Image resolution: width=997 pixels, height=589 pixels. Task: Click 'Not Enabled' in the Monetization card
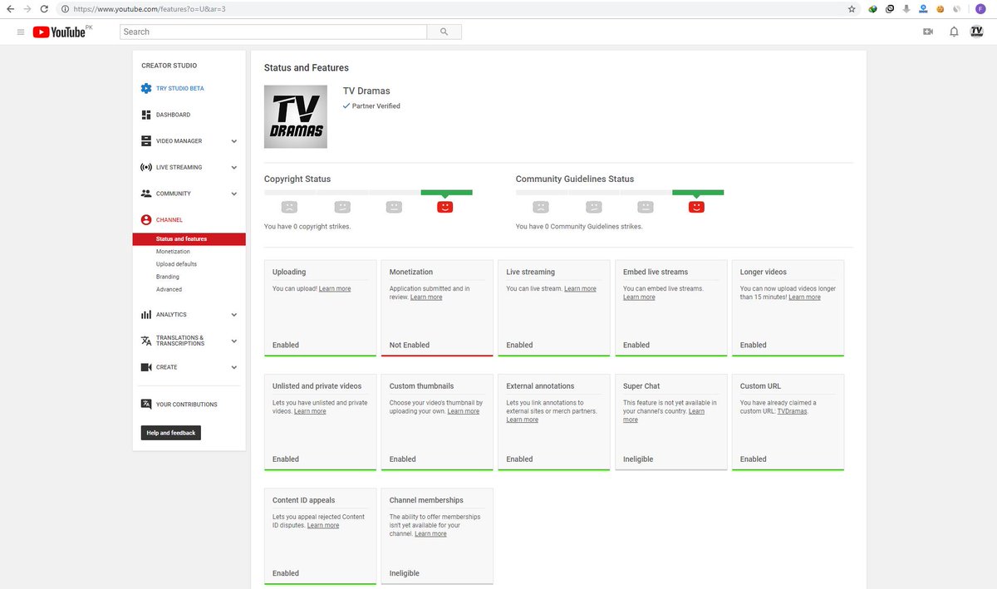[410, 345]
